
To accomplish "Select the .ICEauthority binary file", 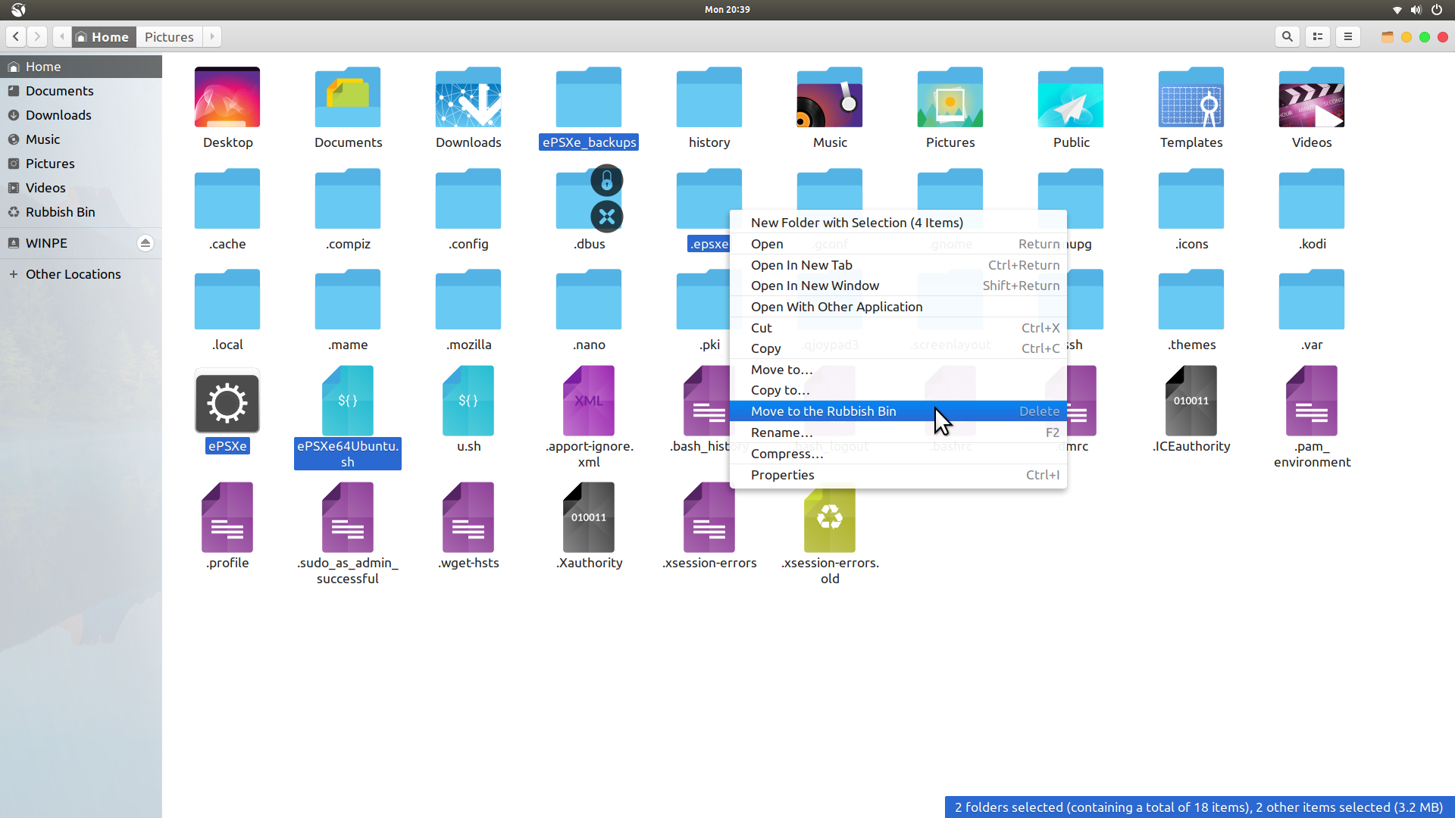I will click(1191, 401).
